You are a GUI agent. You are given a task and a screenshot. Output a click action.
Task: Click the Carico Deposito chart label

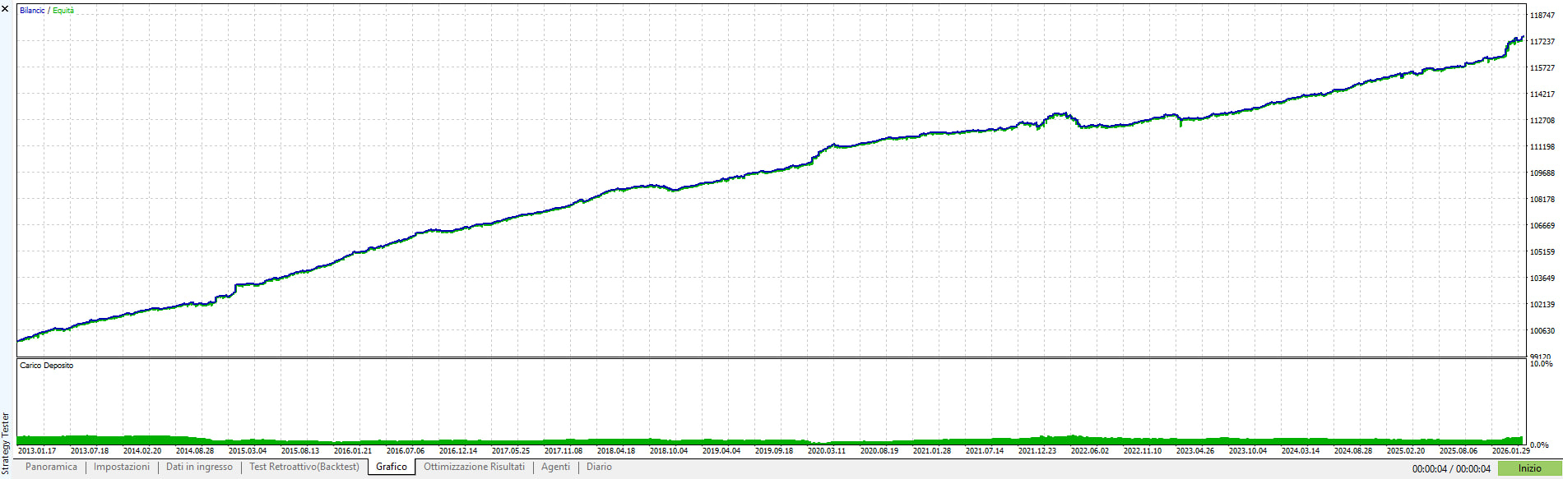(46, 366)
